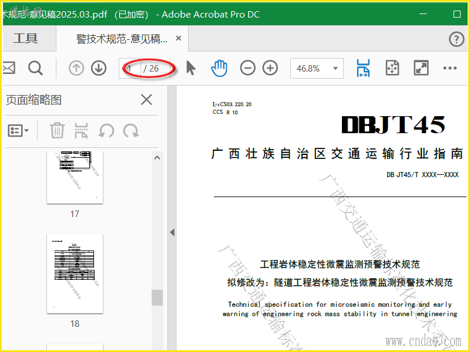
Task: Click the CCS R 10 classification text
Action: pyautogui.click(x=225, y=112)
